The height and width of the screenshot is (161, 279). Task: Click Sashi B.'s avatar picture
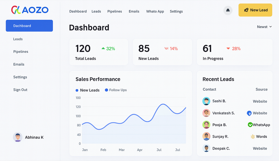point(206,101)
